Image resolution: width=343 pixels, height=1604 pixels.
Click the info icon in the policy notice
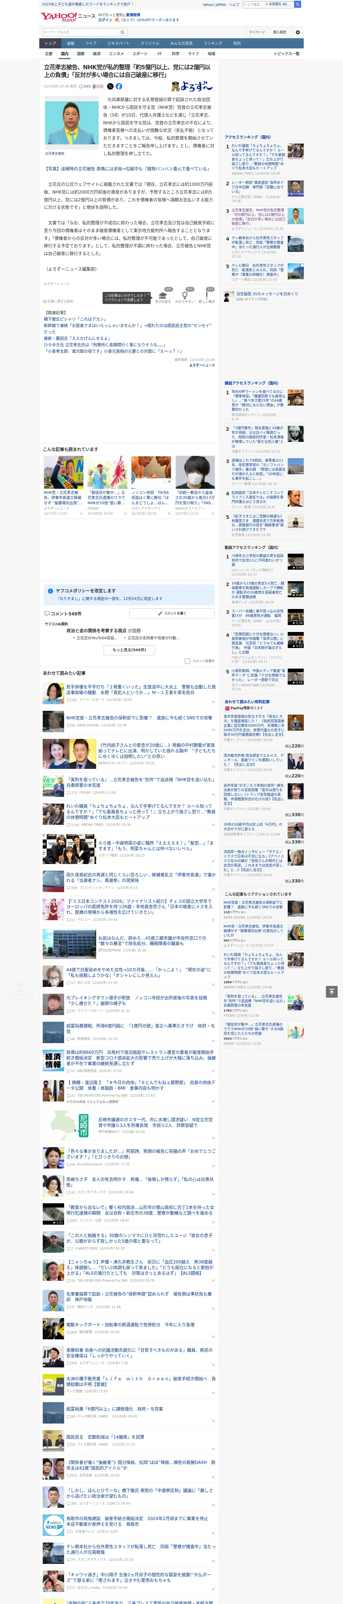(50, 591)
